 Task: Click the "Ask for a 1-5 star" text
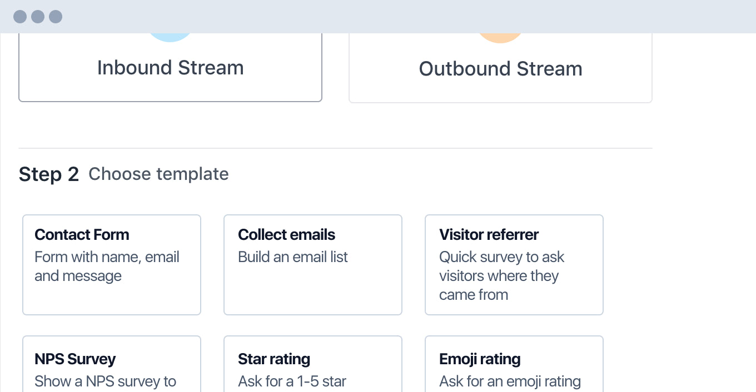pos(292,381)
